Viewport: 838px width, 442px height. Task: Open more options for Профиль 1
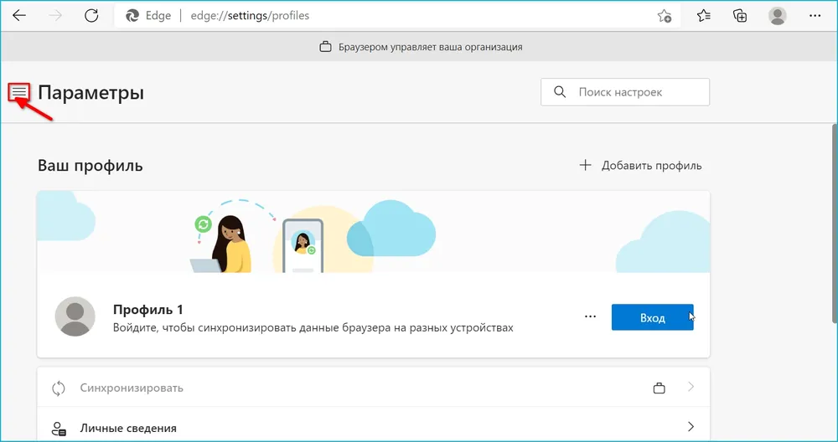(x=590, y=317)
